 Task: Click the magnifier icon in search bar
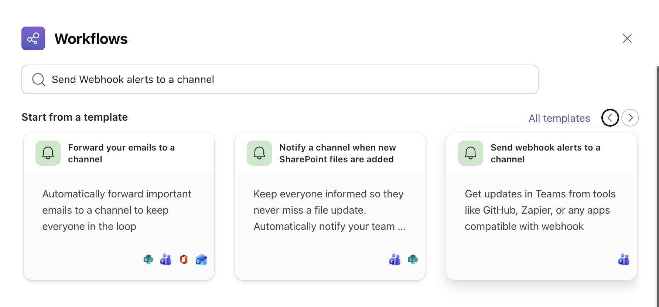[x=38, y=79]
